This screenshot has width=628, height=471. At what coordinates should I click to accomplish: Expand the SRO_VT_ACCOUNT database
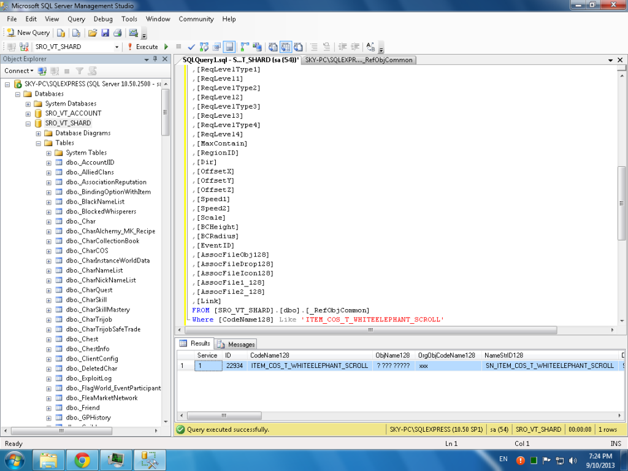coord(28,113)
